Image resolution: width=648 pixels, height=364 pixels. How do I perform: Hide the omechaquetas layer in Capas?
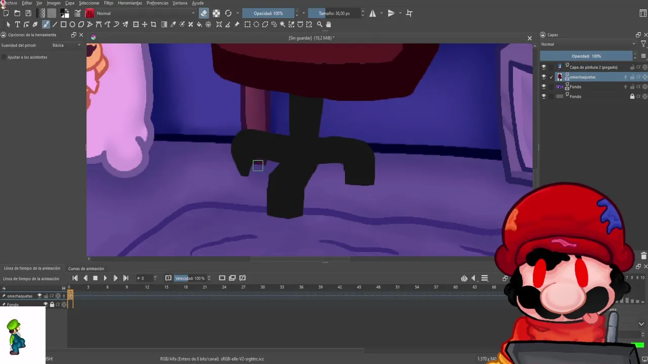click(544, 77)
